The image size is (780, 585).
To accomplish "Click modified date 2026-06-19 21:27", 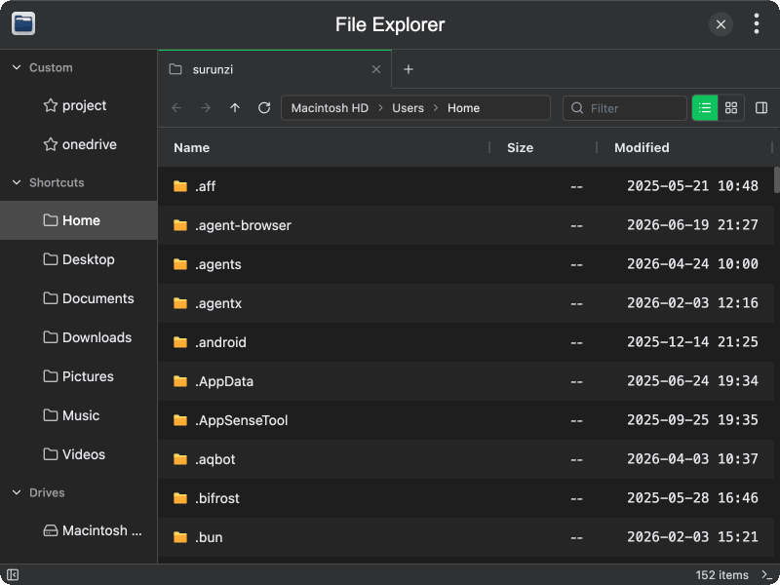I will pyautogui.click(x=692, y=225).
